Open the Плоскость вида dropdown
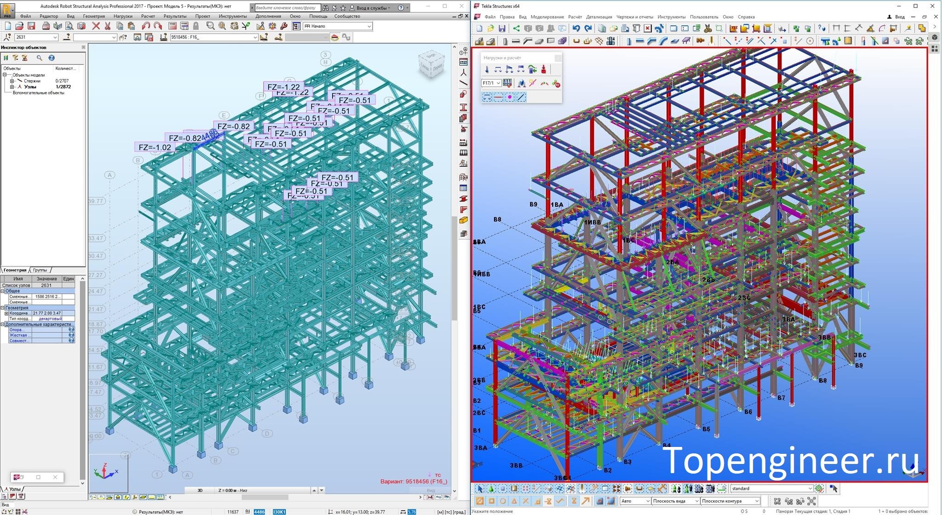Image resolution: width=942 pixels, height=515 pixels. [x=696, y=501]
